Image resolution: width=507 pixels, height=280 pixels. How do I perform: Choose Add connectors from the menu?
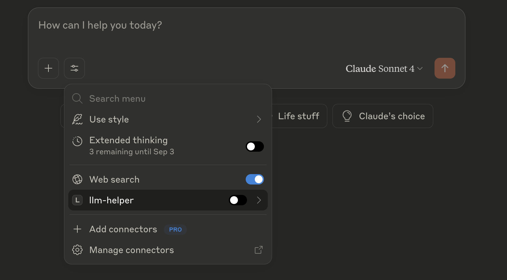(x=168, y=229)
